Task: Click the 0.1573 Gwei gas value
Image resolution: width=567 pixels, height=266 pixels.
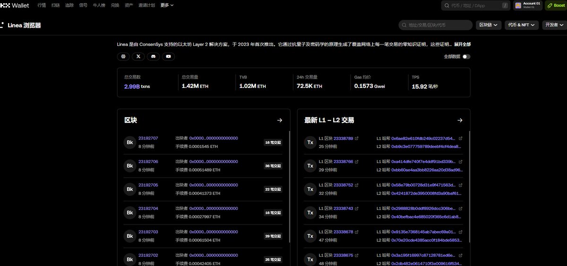Action: click(369, 86)
